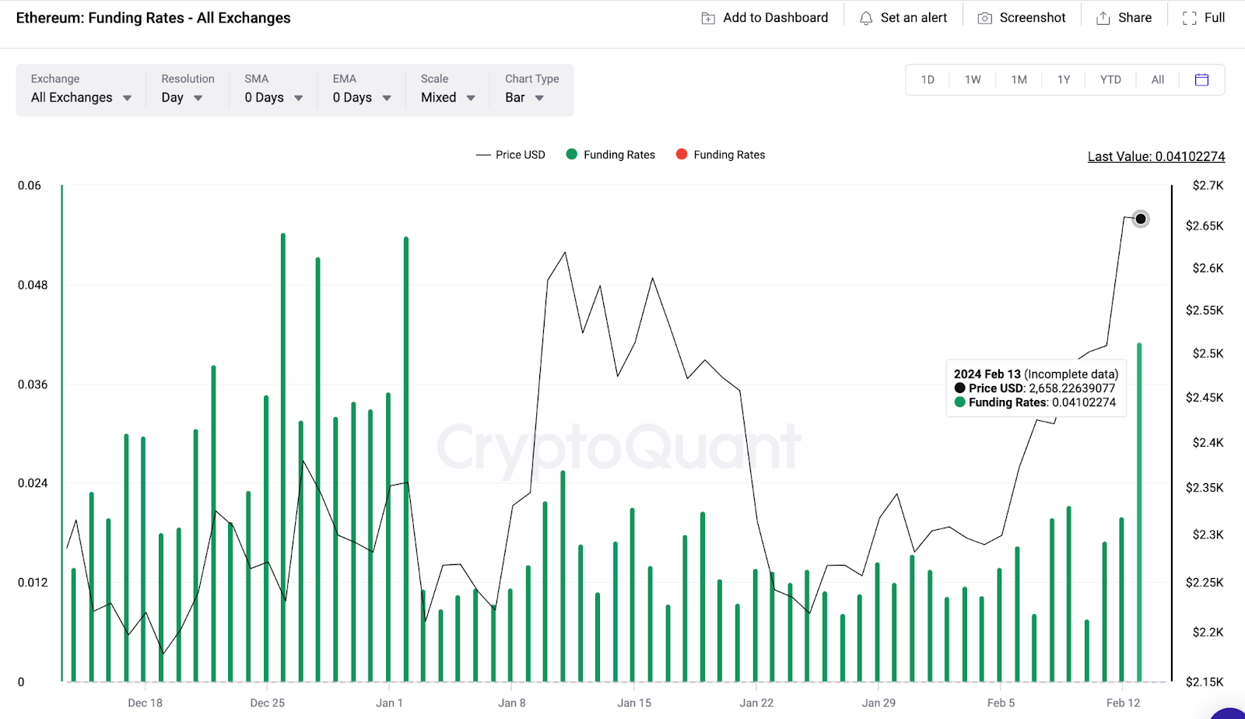Screen dimensions: 1245x719
Task: Click the camera Screenshot icon
Action: click(984, 18)
